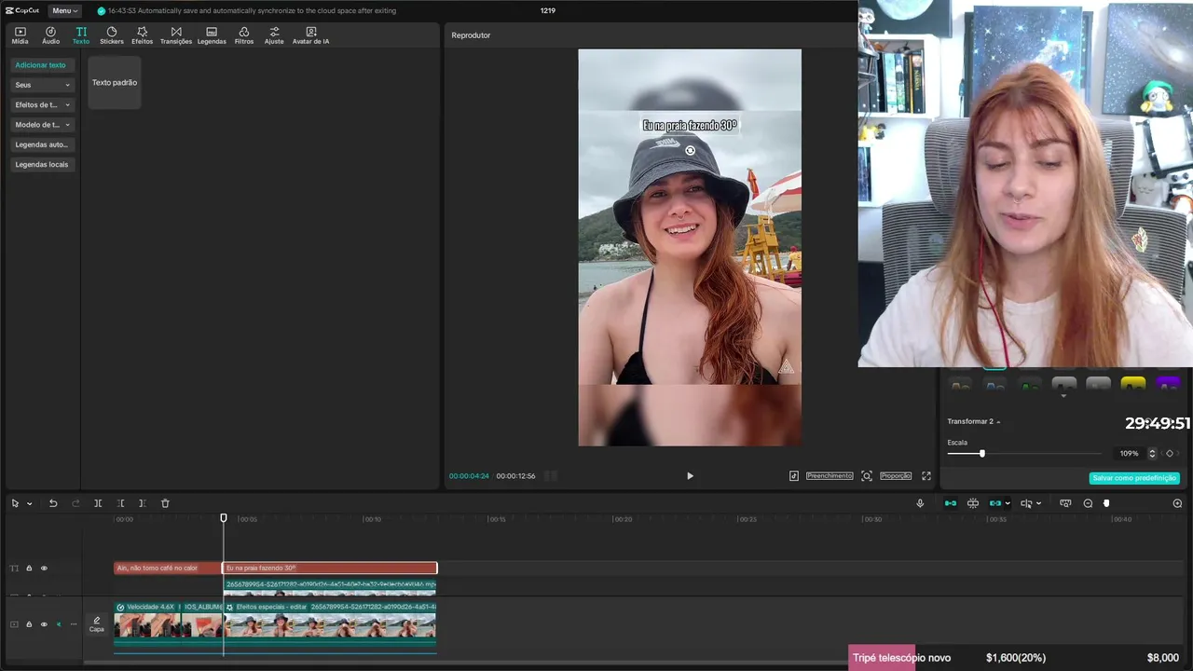Click the Preenchimento button
The width and height of the screenshot is (1193, 671).
pos(830,475)
